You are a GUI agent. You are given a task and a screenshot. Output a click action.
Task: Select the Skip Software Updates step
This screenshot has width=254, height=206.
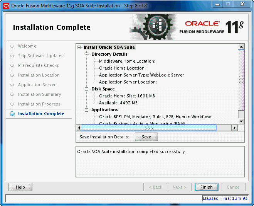point(40,56)
